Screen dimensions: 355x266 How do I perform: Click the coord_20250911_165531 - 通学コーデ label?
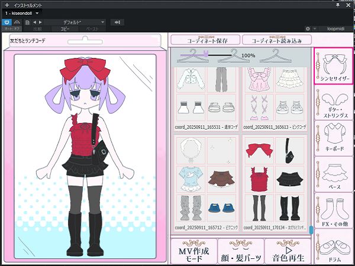206,127
